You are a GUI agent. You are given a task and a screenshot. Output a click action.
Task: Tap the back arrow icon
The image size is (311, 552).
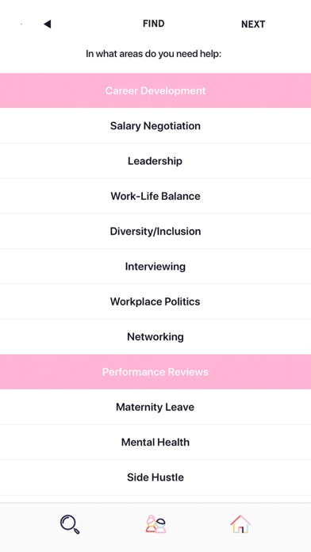[x=47, y=24]
